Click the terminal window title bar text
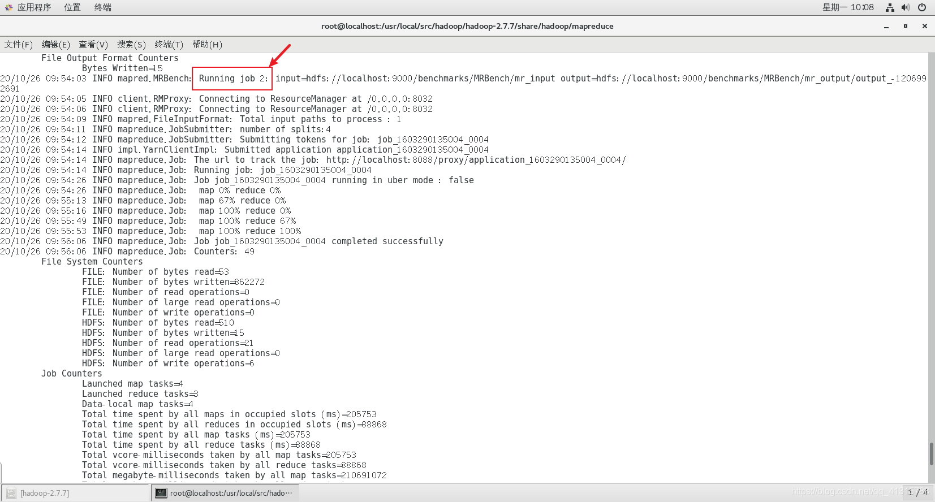Image resolution: width=935 pixels, height=502 pixels. [x=467, y=26]
